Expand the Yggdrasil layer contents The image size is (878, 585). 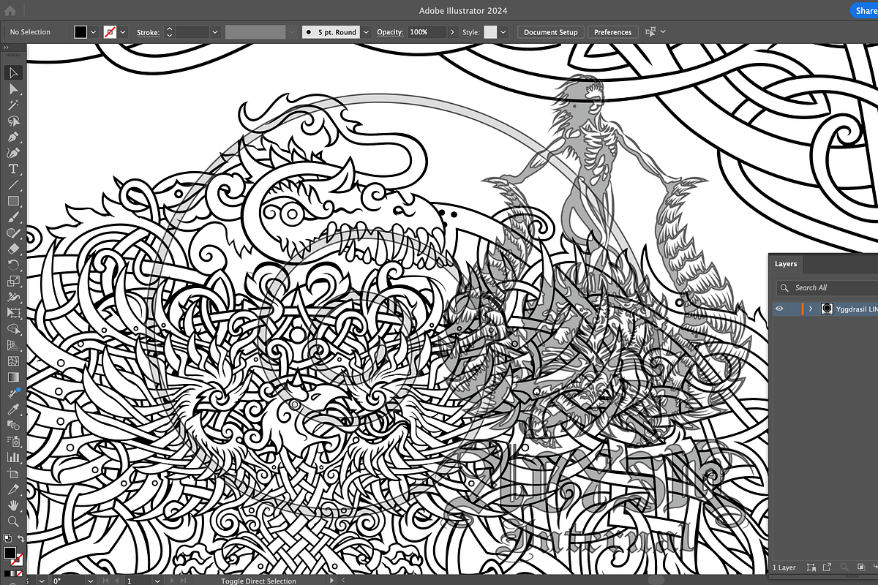pos(811,309)
